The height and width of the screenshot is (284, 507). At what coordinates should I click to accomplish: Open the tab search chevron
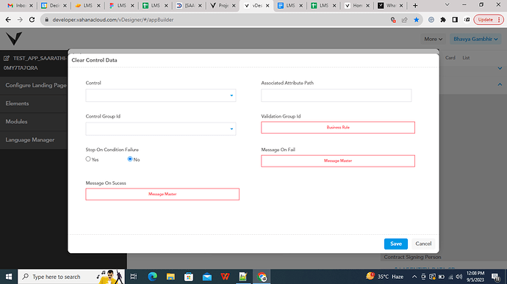click(447, 5)
